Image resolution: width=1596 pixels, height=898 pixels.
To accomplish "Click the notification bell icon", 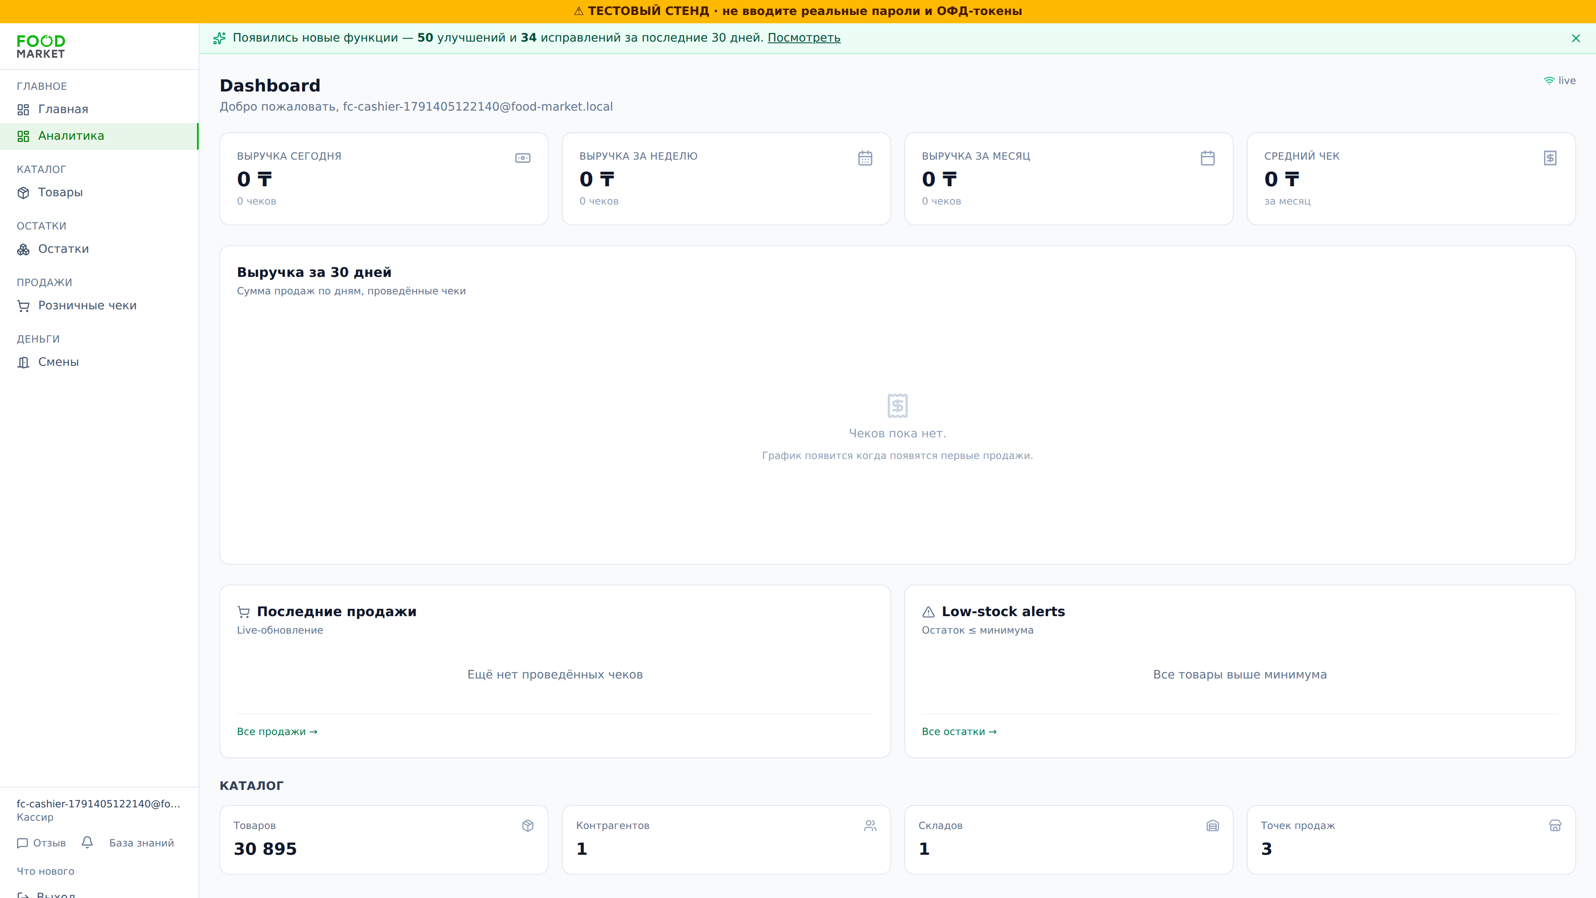I will click(87, 842).
